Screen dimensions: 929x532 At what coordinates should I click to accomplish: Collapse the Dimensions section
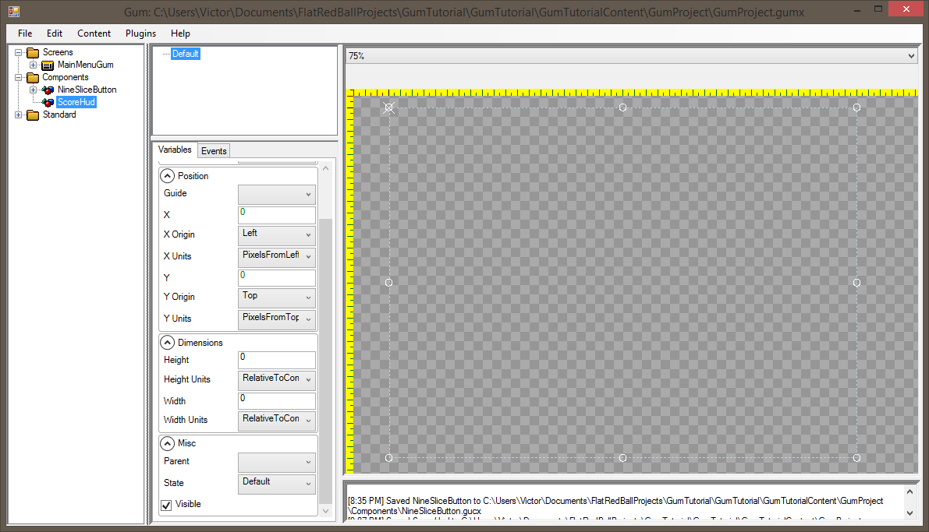click(167, 343)
